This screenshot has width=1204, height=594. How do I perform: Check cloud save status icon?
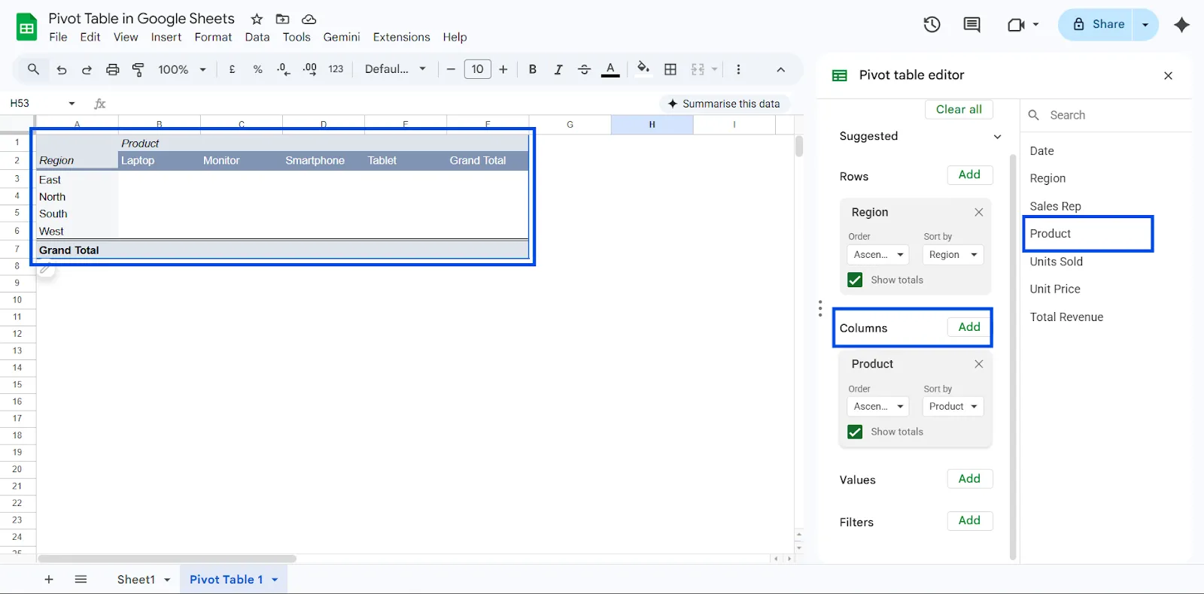(309, 19)
